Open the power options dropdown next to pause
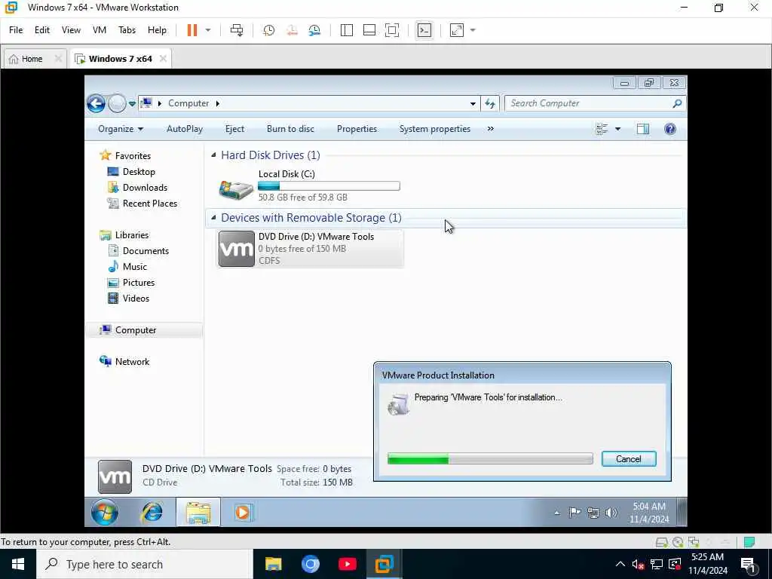772x579 pixels. [x=208, y=30]
